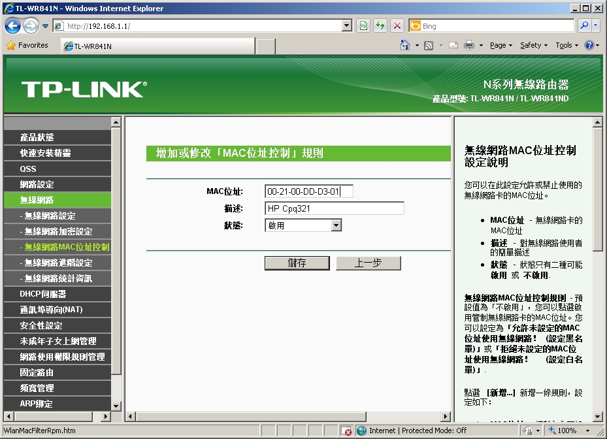Click sidebar menu scroll up arrow

116,122
